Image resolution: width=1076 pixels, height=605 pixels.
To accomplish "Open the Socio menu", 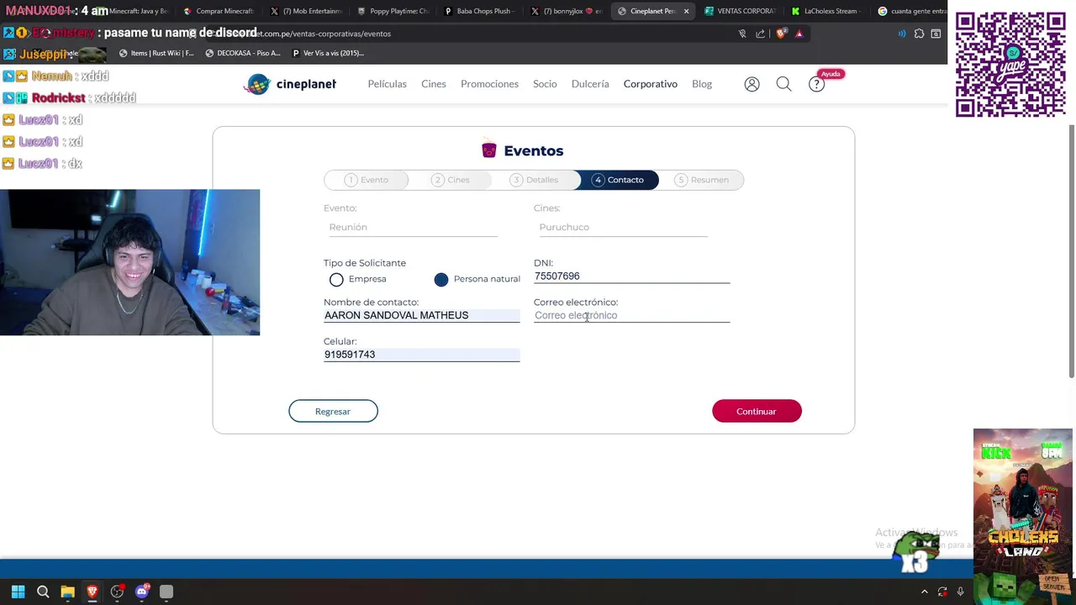I will coord(545,84).
